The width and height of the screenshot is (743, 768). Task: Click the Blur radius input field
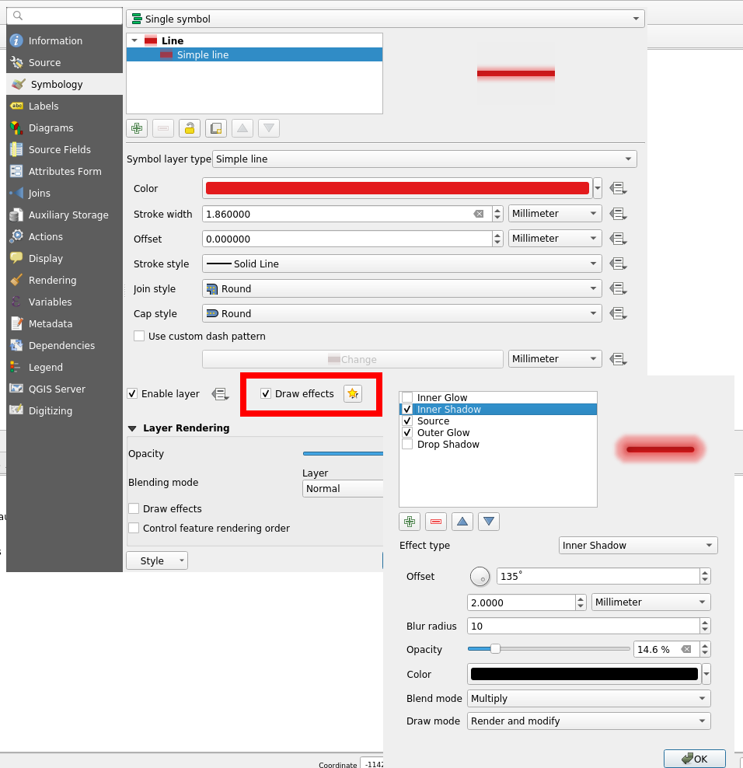[584, 626]
